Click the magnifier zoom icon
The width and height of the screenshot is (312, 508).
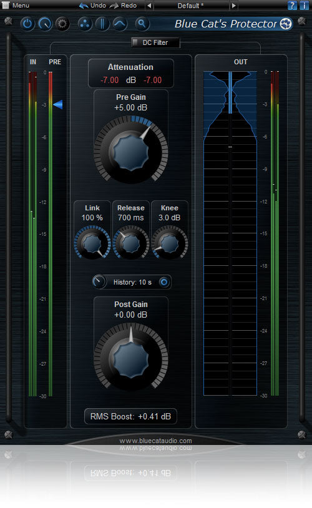pyautogui.click(x=142, y=24)
